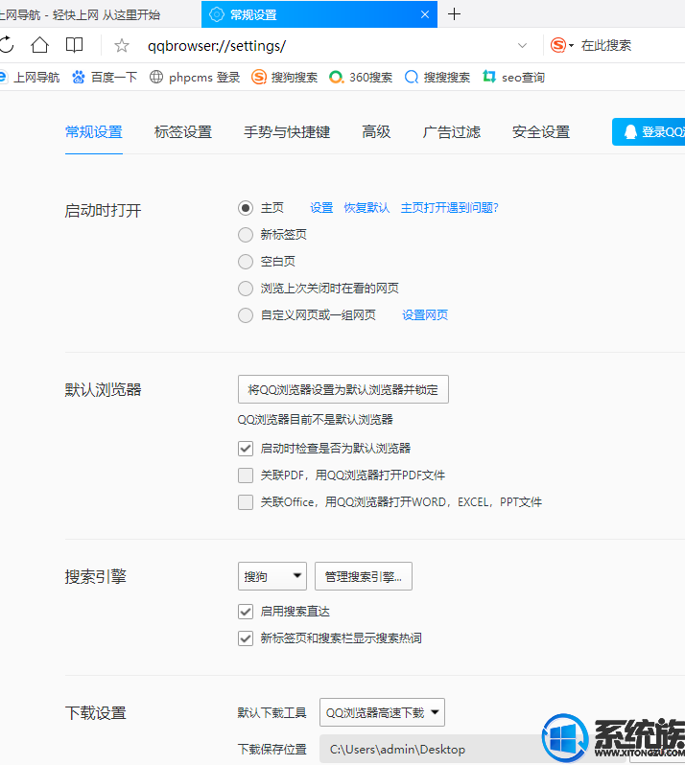This screenshot has width=685, height=765.
Task: Open phpcms 登录 bookmark
Action: click(x=195, y=77)
